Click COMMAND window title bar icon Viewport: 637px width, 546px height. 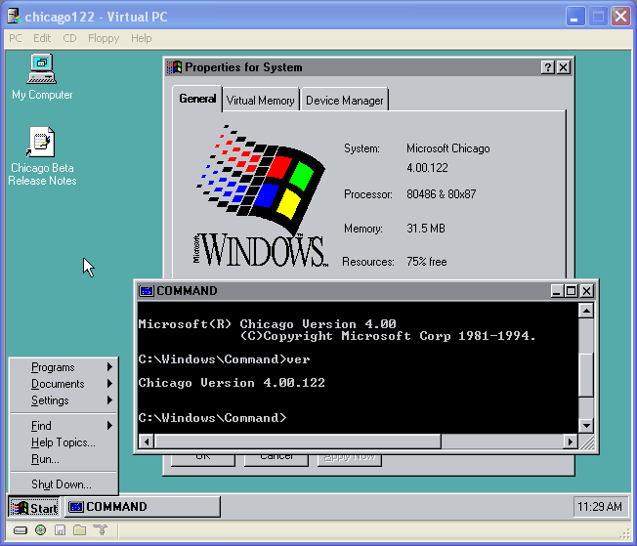pyautogui.click(x=147, y=291)
